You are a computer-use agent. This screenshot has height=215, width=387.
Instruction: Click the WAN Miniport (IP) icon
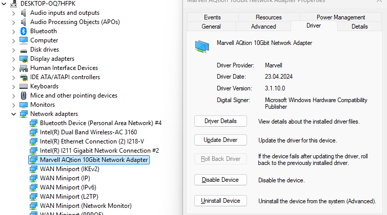33,178
